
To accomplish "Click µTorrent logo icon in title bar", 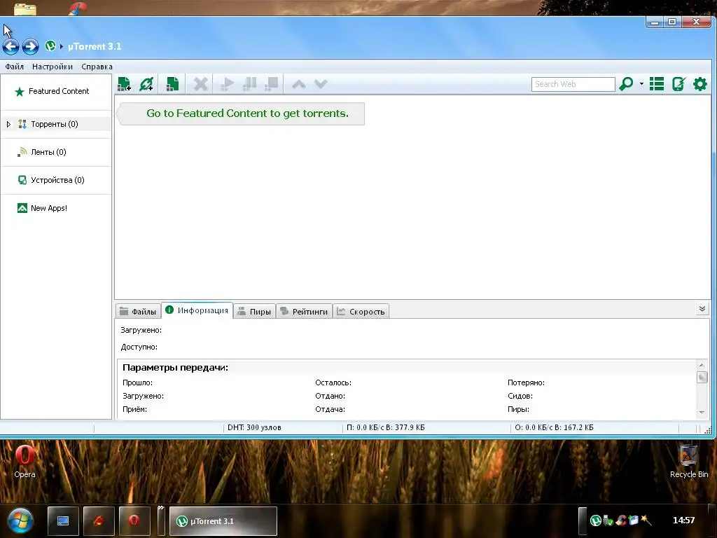I will pyautogui.click(x=50, y=46).
